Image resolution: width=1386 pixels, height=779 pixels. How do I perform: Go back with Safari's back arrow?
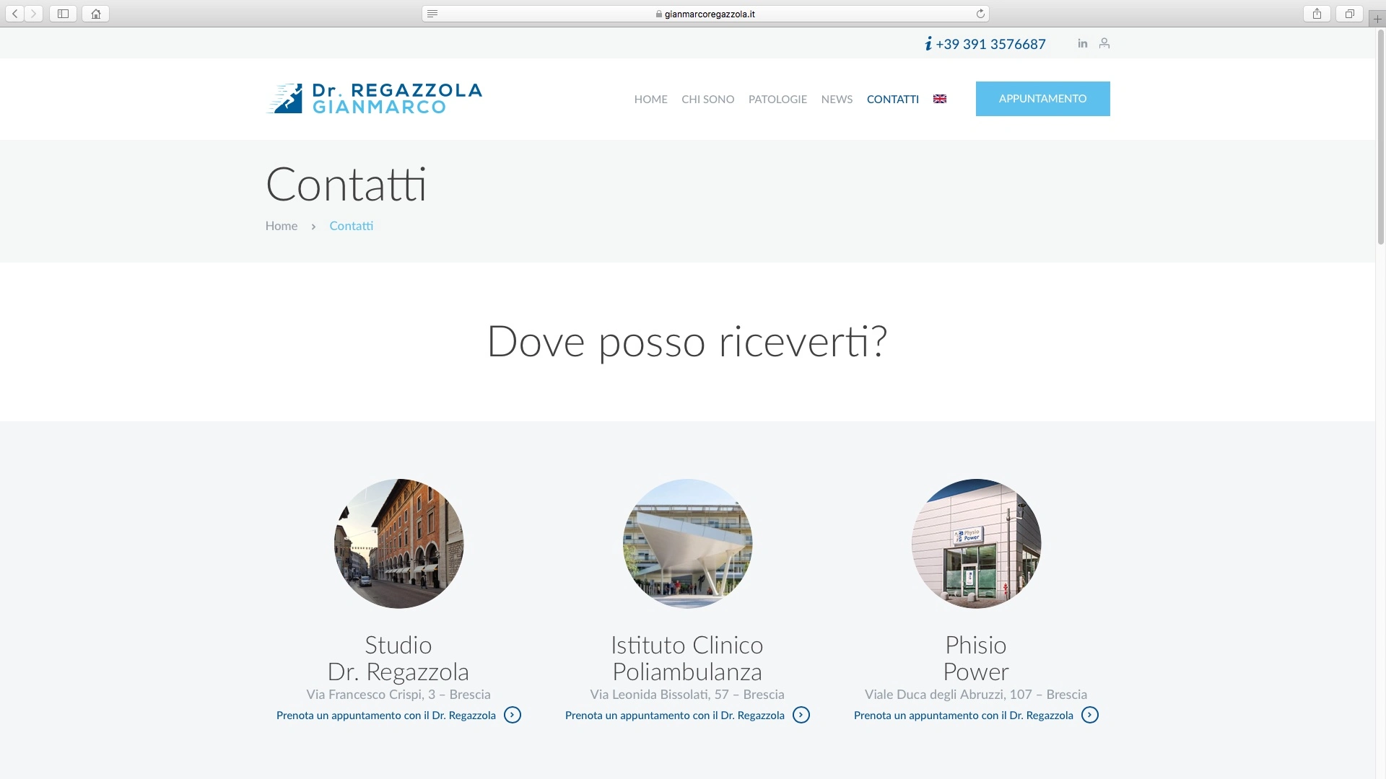coord(15,14)
